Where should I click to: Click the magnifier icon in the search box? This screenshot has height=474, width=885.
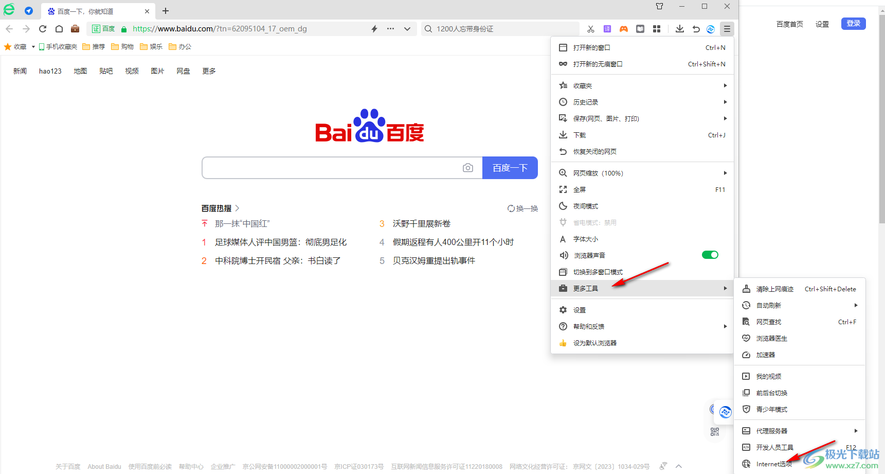coord(428,29)
